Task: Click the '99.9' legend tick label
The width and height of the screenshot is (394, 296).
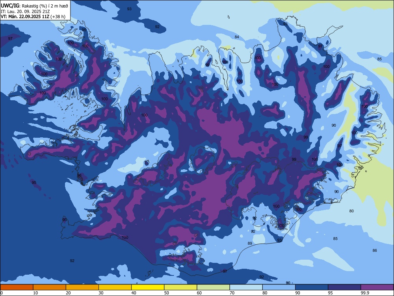Action: click(364, 293)
